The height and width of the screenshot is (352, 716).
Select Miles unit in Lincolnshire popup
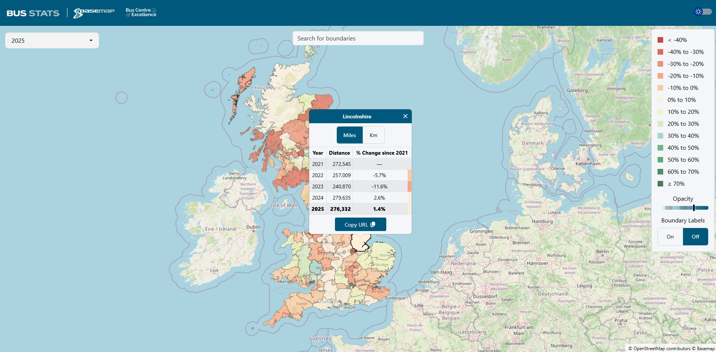click(350, 135)
